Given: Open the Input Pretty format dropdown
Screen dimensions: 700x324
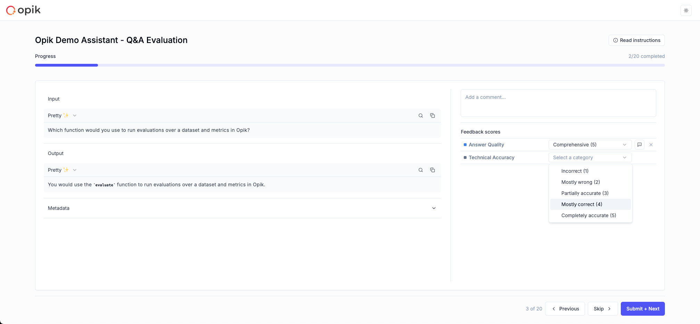Looking at the screenshot, I should [x=62, y=116].
